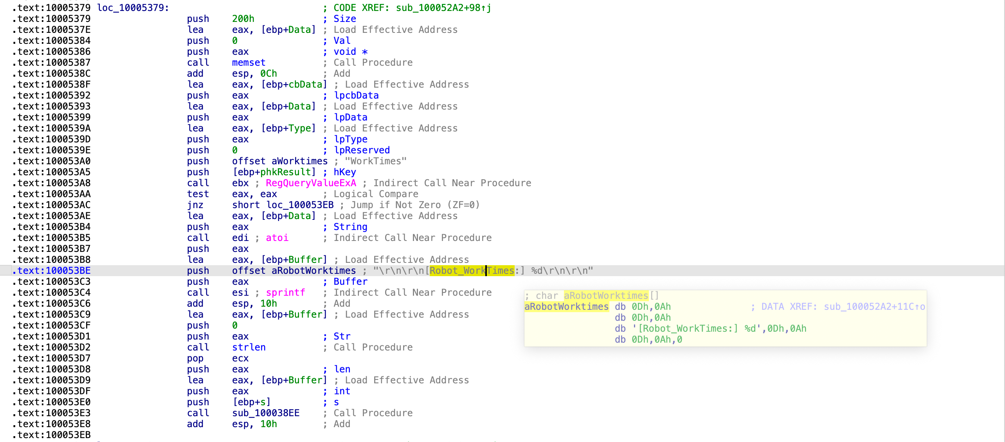Click the 200h push value

coord(243,19)
